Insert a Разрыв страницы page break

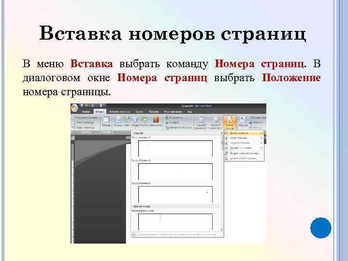[84, 128]
